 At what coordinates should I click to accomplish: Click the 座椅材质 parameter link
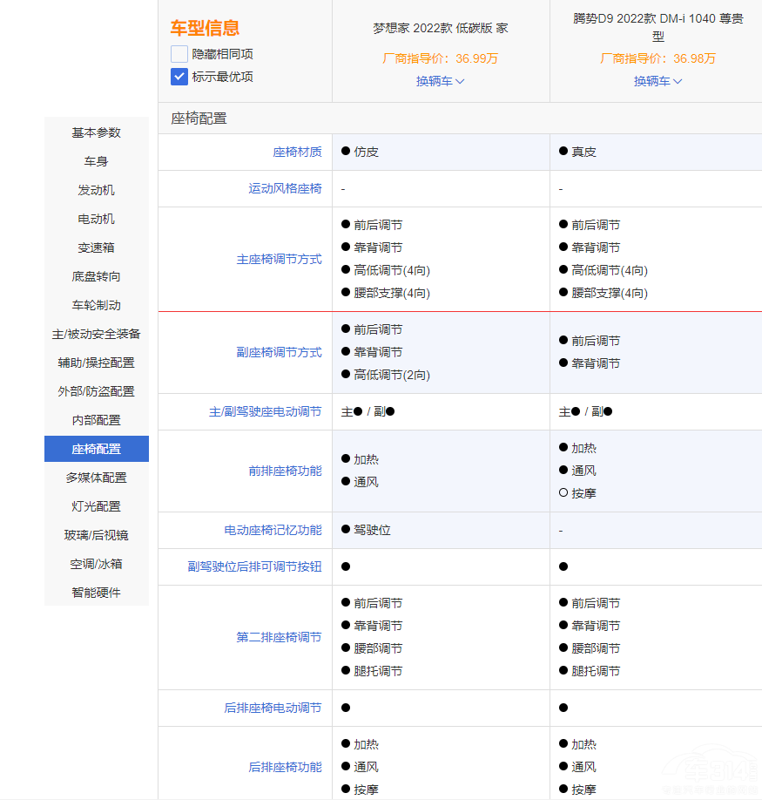tap(297, 152)
